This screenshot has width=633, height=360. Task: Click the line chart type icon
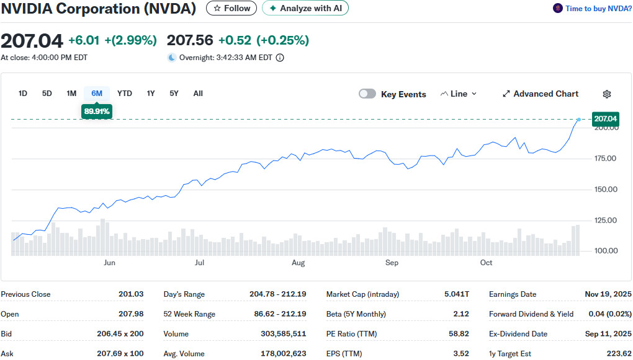pos(444,94)
